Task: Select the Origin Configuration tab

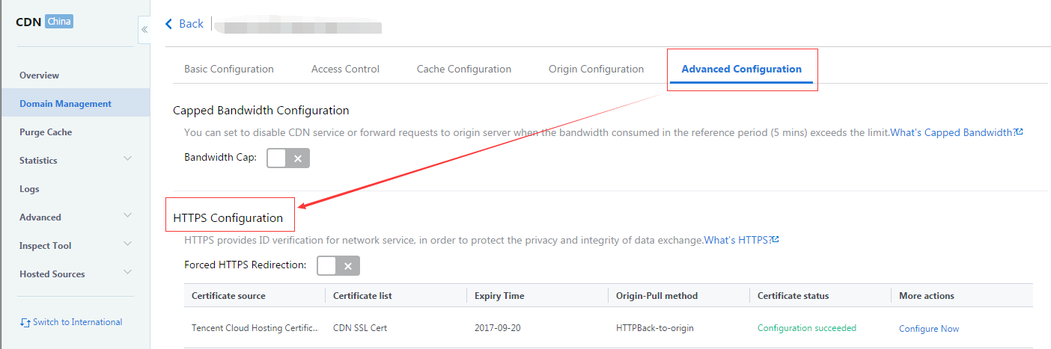Action: 596,69
